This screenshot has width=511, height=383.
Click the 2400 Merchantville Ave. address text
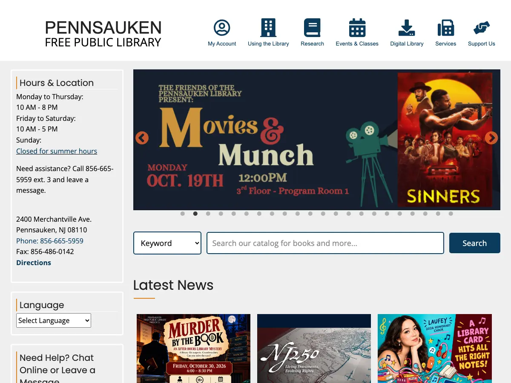(54, 219)
